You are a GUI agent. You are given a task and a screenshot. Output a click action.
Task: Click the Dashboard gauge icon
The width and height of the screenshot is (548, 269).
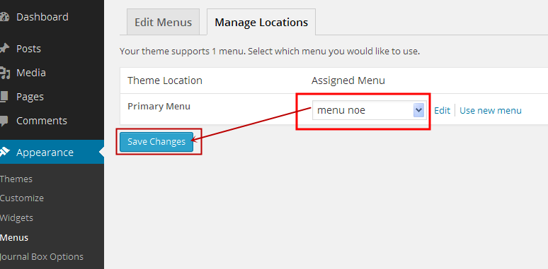click(x=4, y=17)
